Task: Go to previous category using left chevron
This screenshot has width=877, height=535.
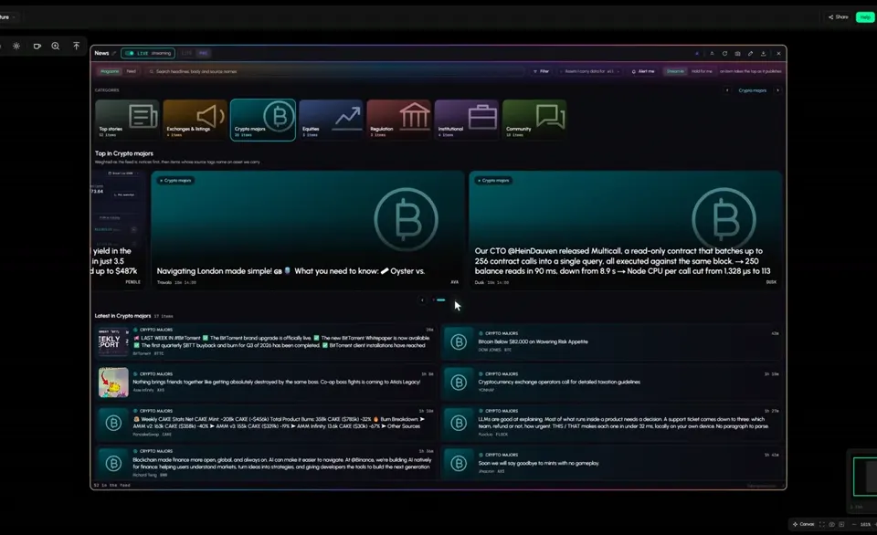Action: coord(727,90)
